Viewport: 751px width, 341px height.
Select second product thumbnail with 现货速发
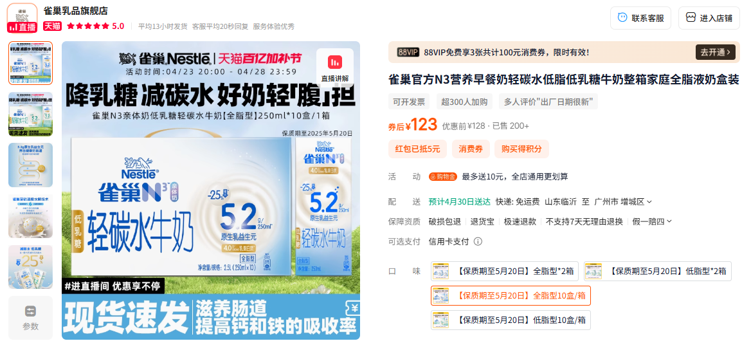31,114
